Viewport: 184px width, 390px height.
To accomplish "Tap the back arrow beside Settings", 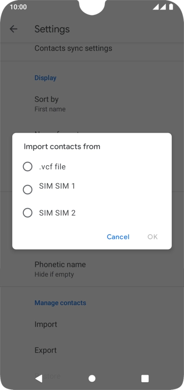I will 13,29.
